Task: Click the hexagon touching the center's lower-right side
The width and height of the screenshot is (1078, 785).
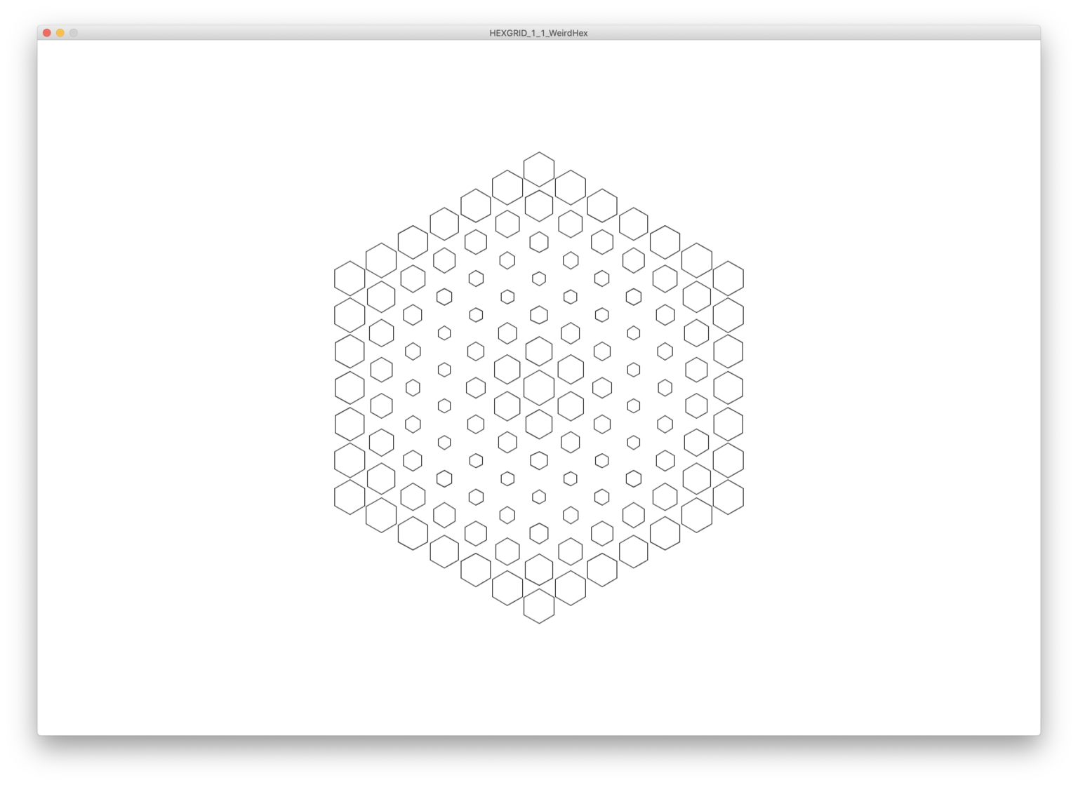Action: (571, 406)
